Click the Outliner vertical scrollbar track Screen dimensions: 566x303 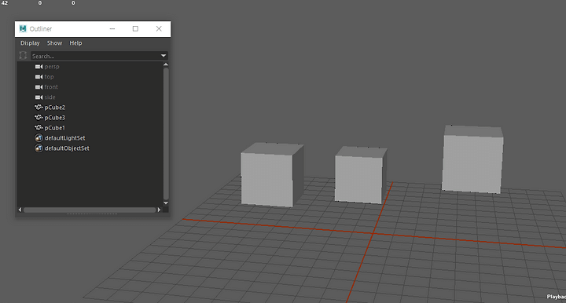coord(166,133)
